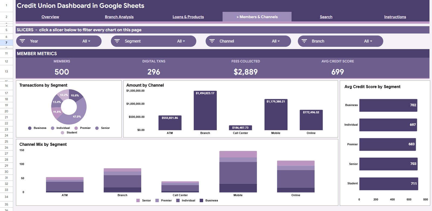
Task: Select the Members & Channels tab
Action: click(257, 17)
